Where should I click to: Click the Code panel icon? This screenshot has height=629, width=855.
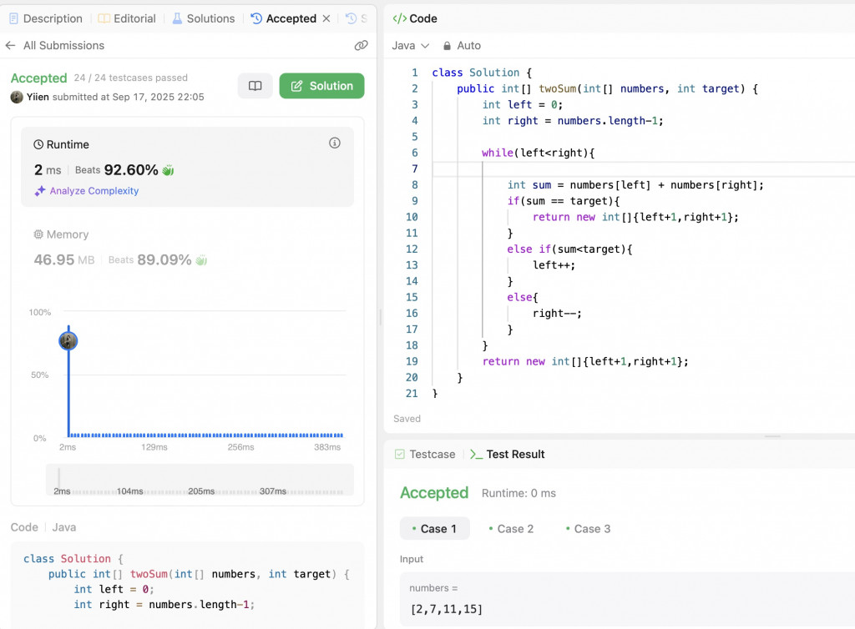pyautogui.click(x=400, y=18)
